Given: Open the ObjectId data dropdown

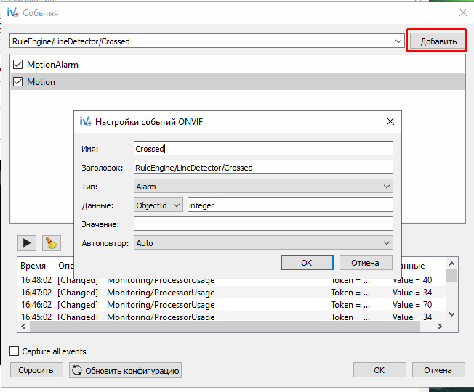Looking at the screenshot, I should pyautogui.click(x=158, y=205).
